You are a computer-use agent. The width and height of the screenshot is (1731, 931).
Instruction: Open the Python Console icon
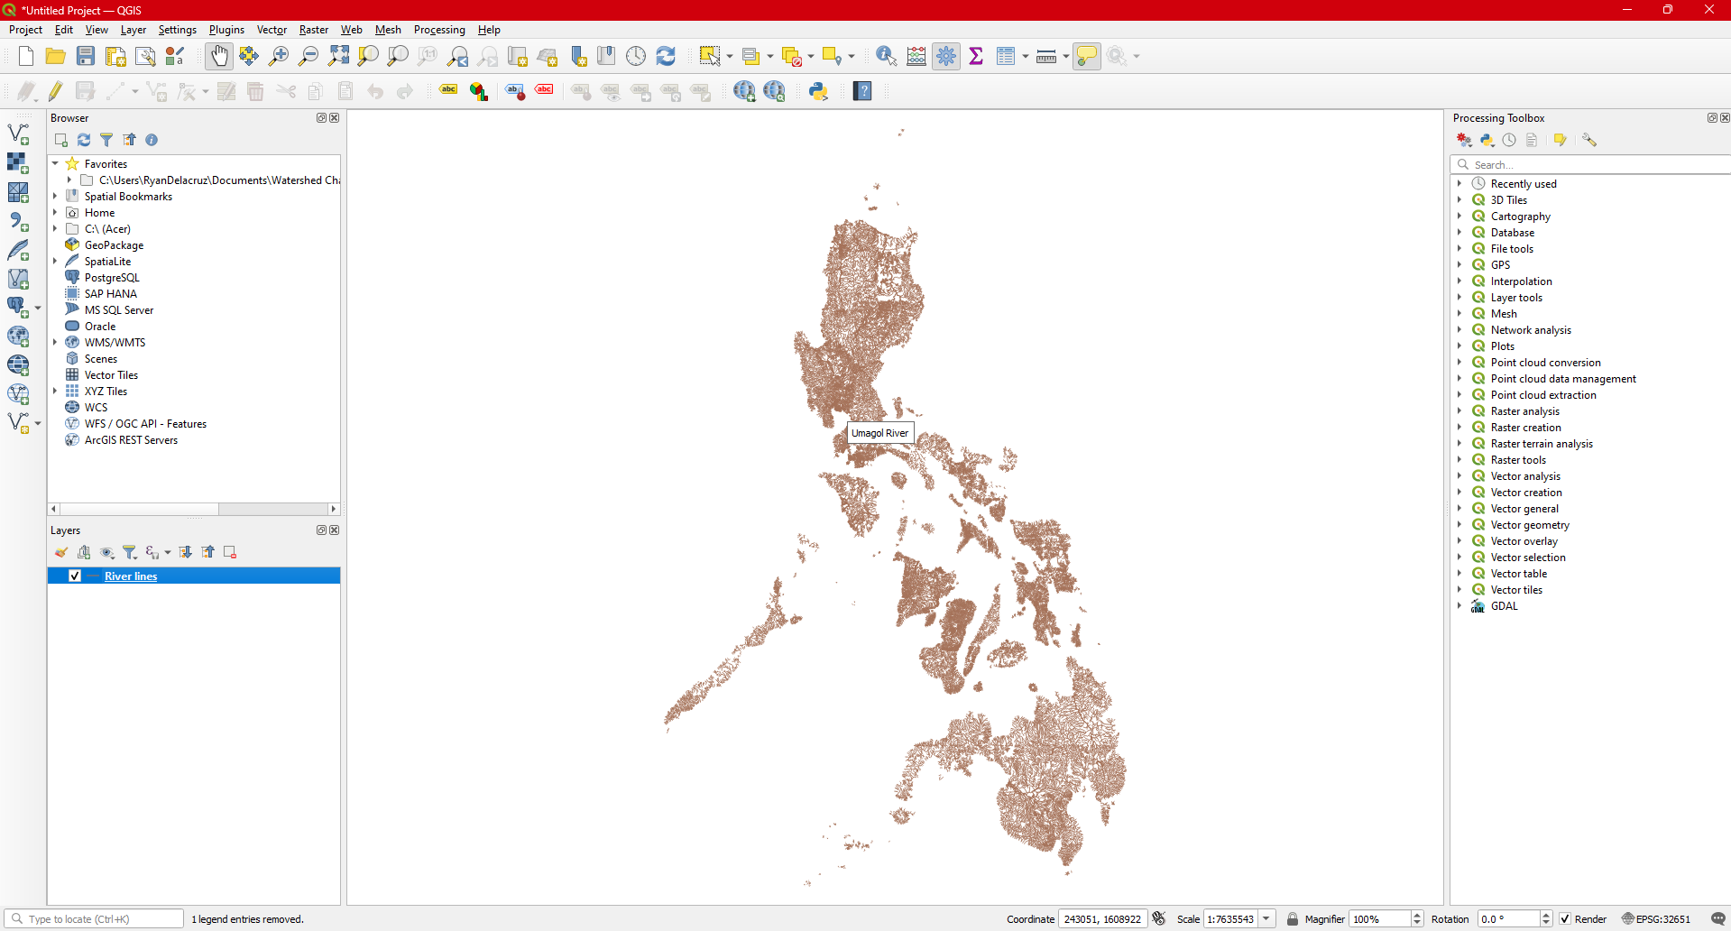[x=818, y=91]
